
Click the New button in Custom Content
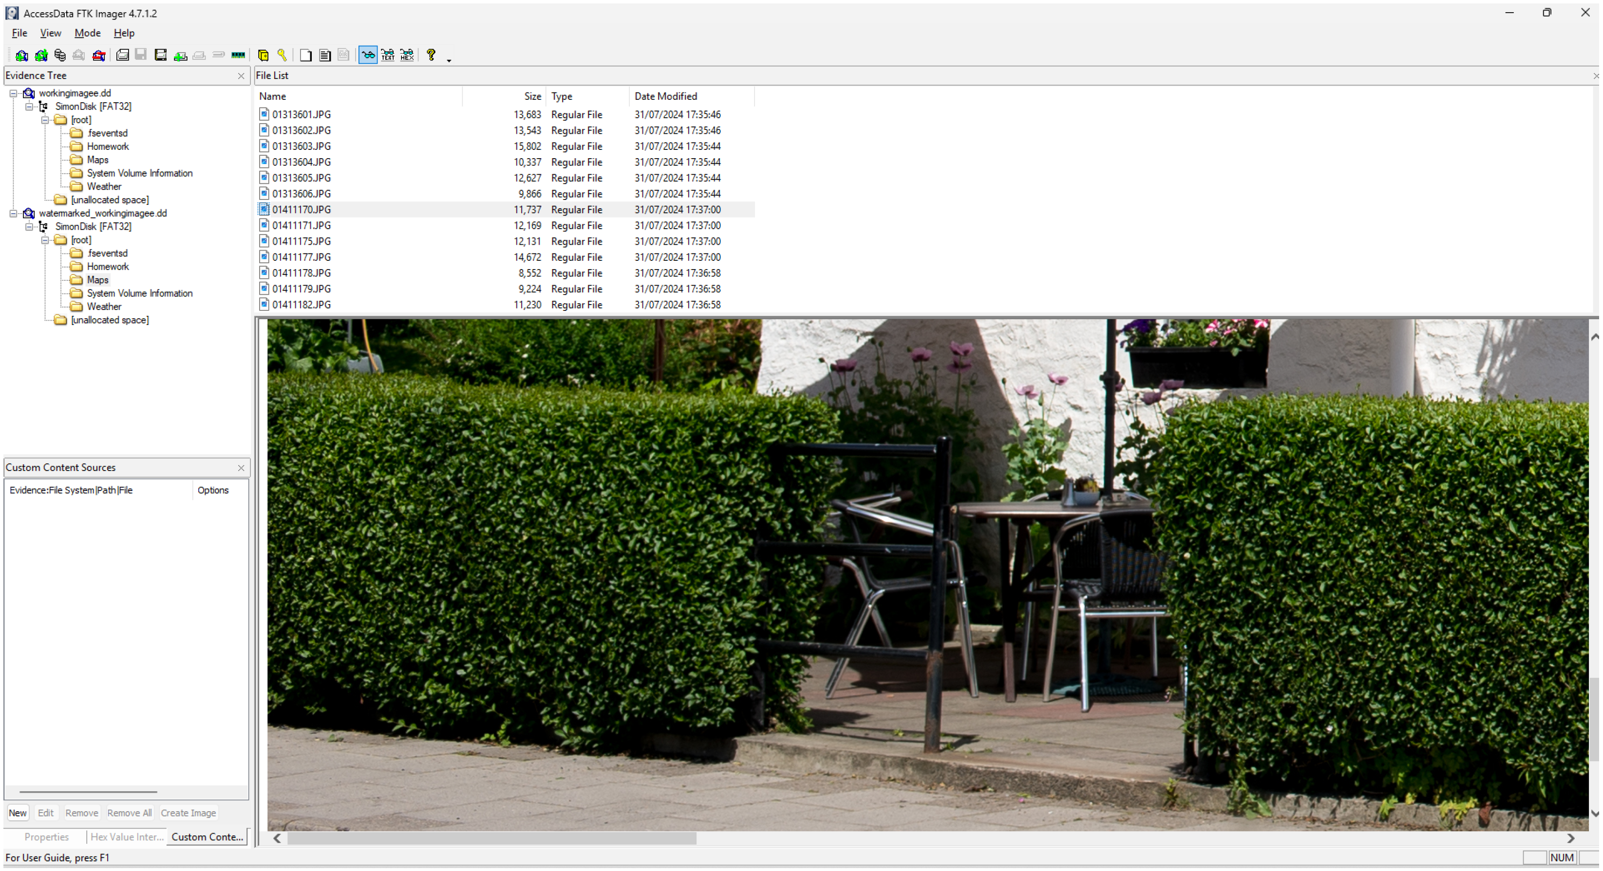18,813
